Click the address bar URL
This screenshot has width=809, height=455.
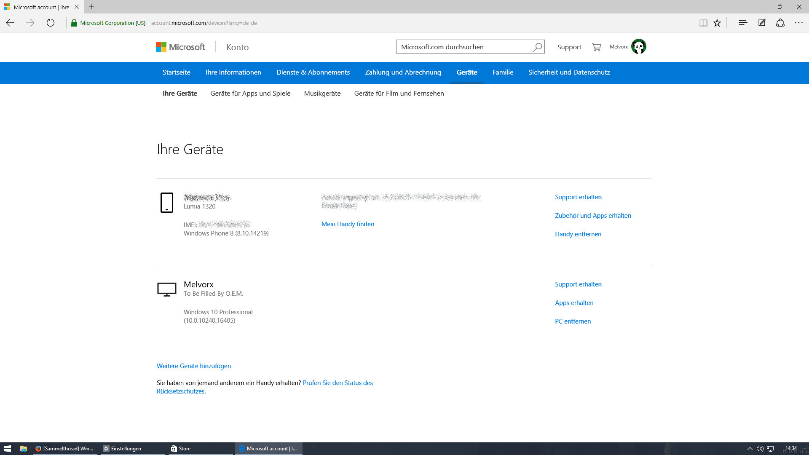[204, 23]
